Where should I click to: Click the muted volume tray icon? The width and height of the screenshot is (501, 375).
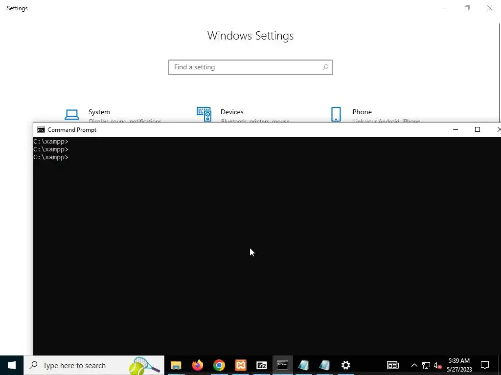coord(438,365)
